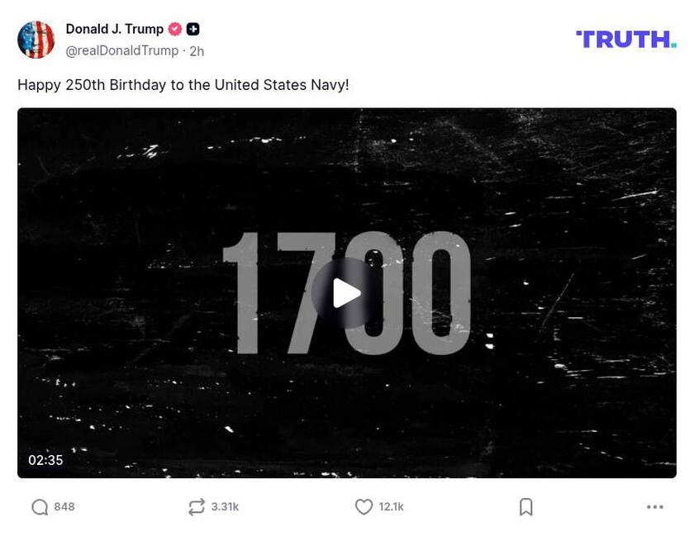Screen dimensions: 694x536
Task: Click the TRUTH logo at top right
Action: 626,38
